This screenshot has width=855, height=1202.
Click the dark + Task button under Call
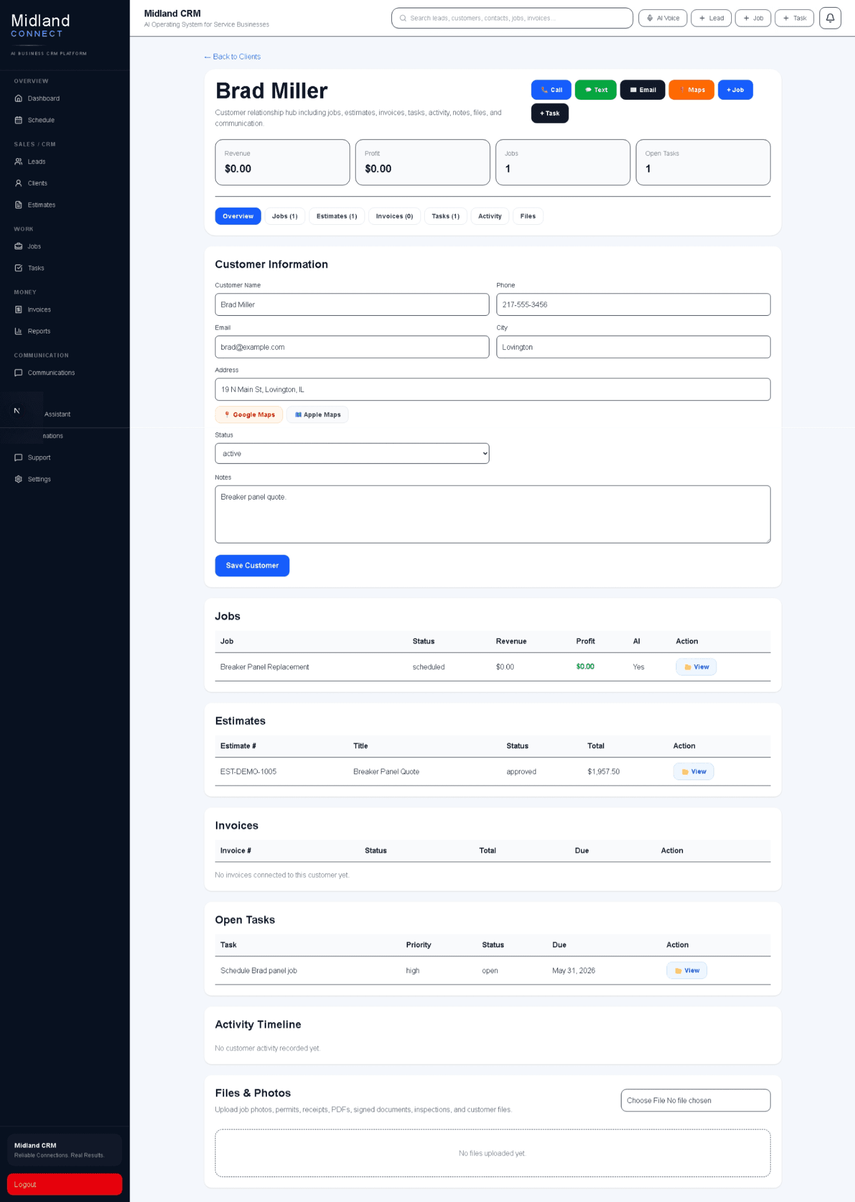[550, 113]
